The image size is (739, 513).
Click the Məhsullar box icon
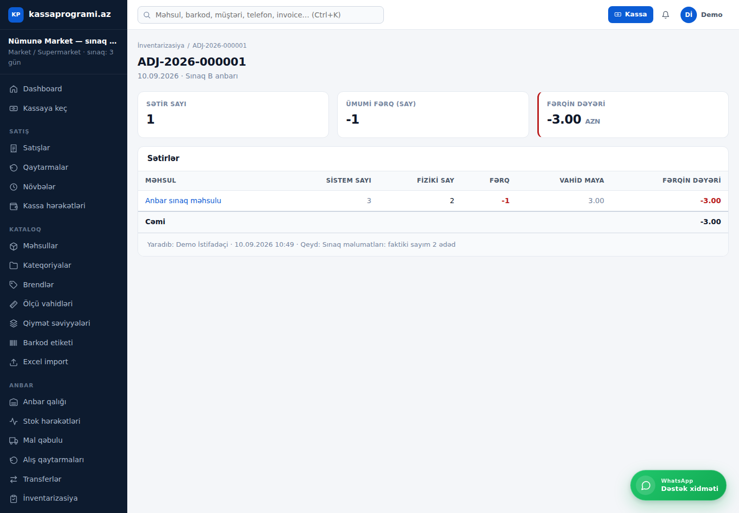[x=14, y=246]
